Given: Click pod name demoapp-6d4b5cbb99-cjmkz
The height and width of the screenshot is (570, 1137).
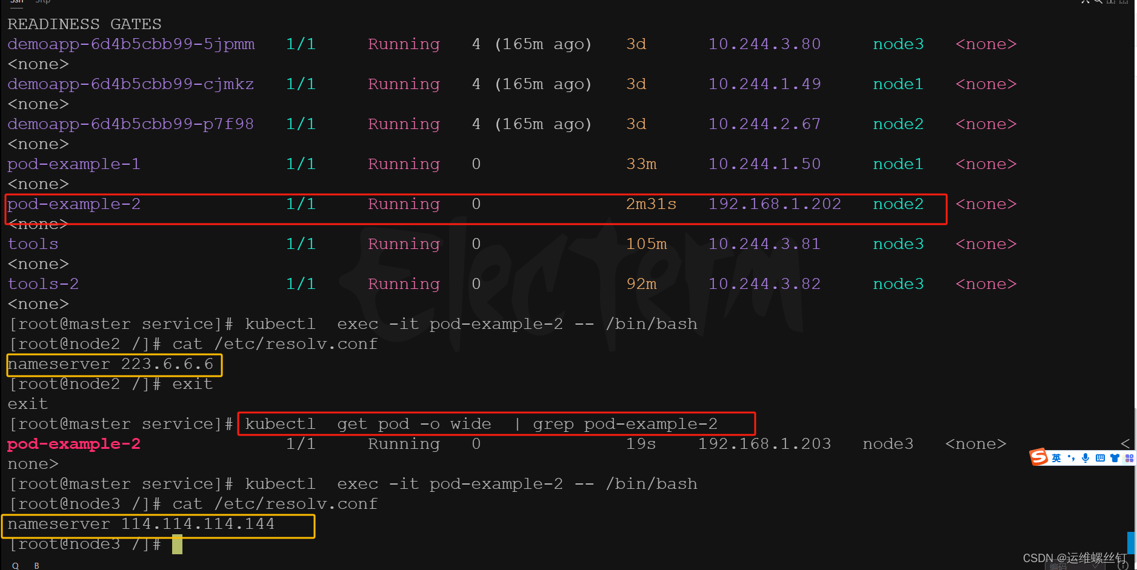Looking at the screenshot, I should [x=130, y=84].
